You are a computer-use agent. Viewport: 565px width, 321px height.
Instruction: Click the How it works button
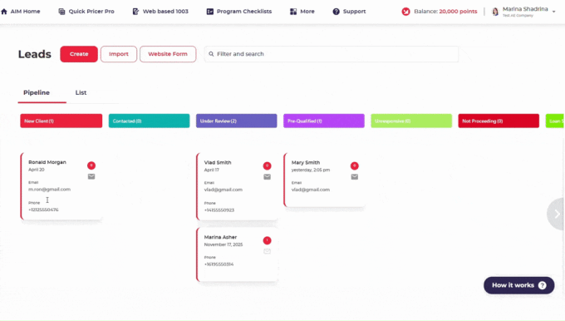(x=518, y=285)
